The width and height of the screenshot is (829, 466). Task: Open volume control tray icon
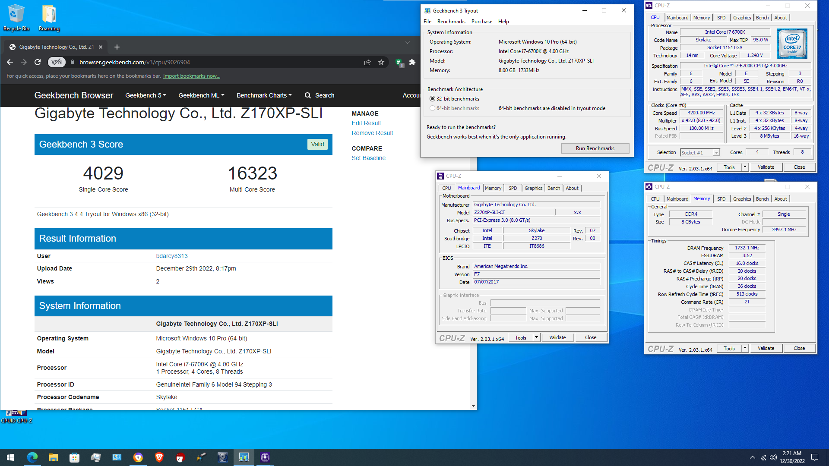click(x=773, y=457)
